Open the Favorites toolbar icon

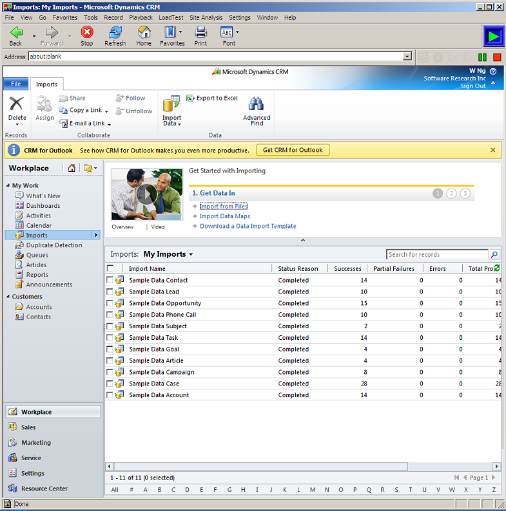click(x=170, y=32)
